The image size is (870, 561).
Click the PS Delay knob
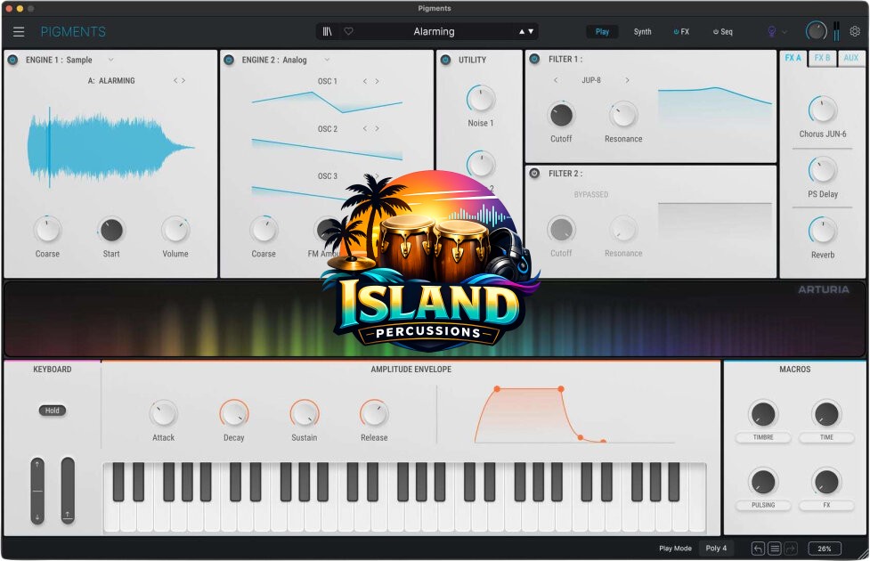[822, 170]
